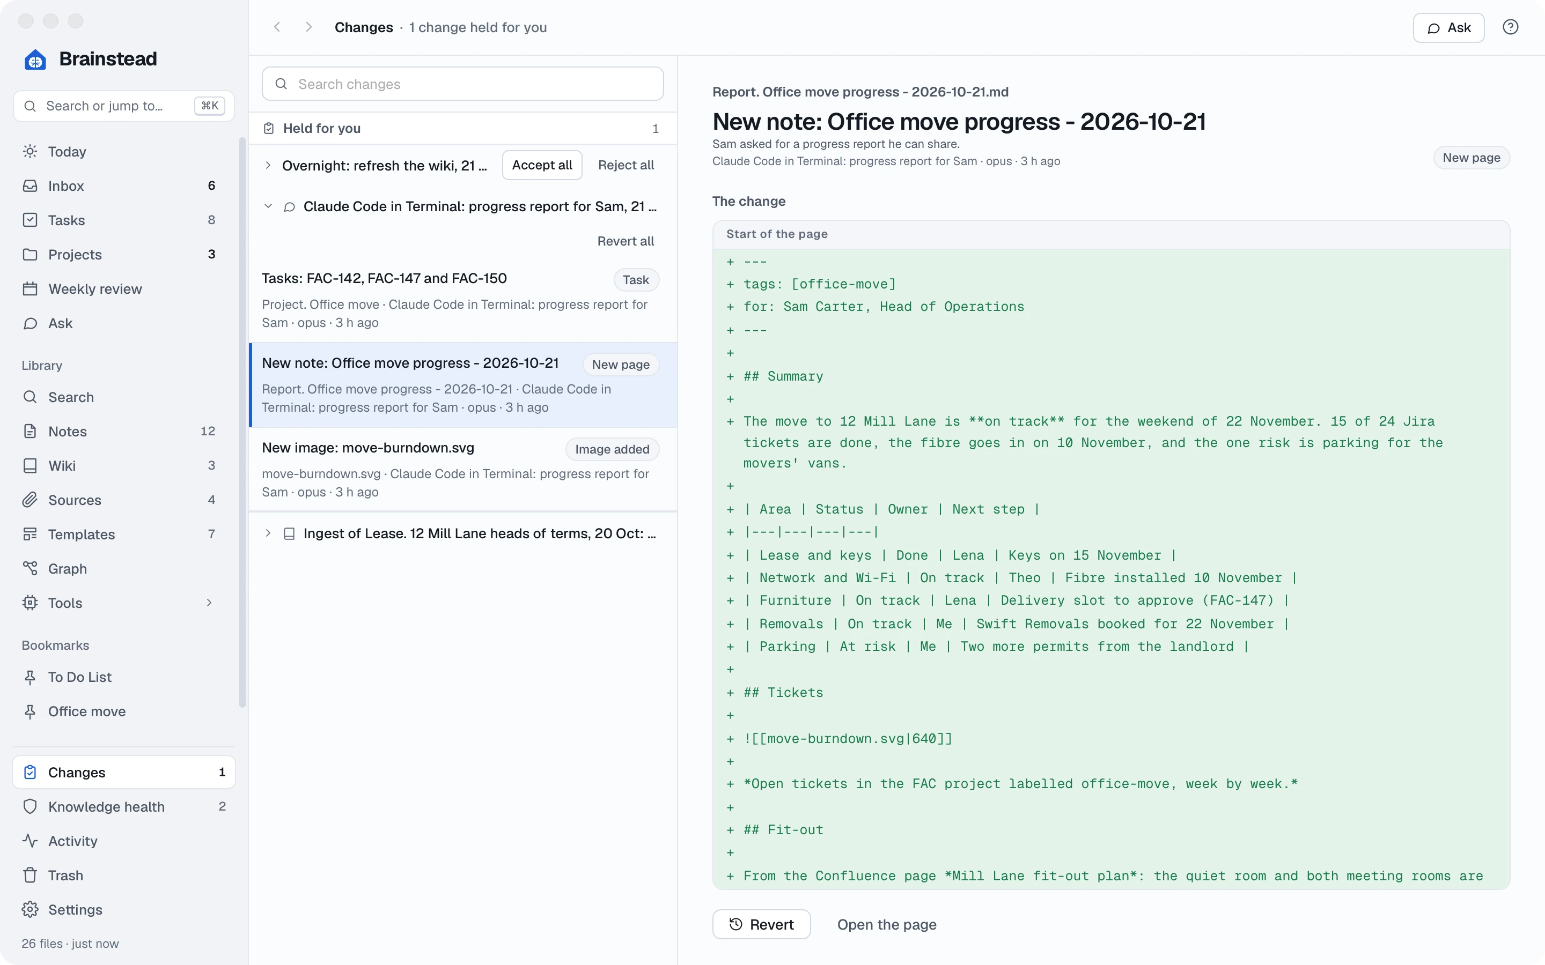Expand the Overnight wiki refresh group
The image size is (1545, 965).
(x=268, y=165)
